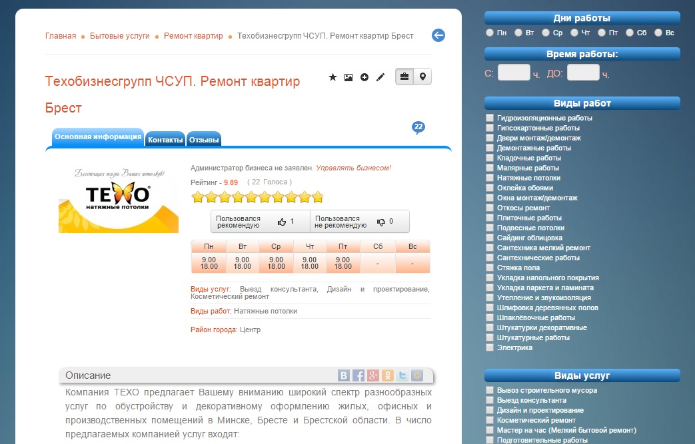The height and width of the screenshot is (444, 695).
Task: Check Электрика checkbox
Action: (489, 347)
